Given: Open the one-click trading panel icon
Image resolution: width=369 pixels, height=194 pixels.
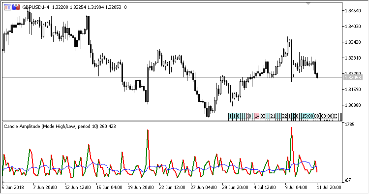Looking at the screenshot, I should pos(16,7).
